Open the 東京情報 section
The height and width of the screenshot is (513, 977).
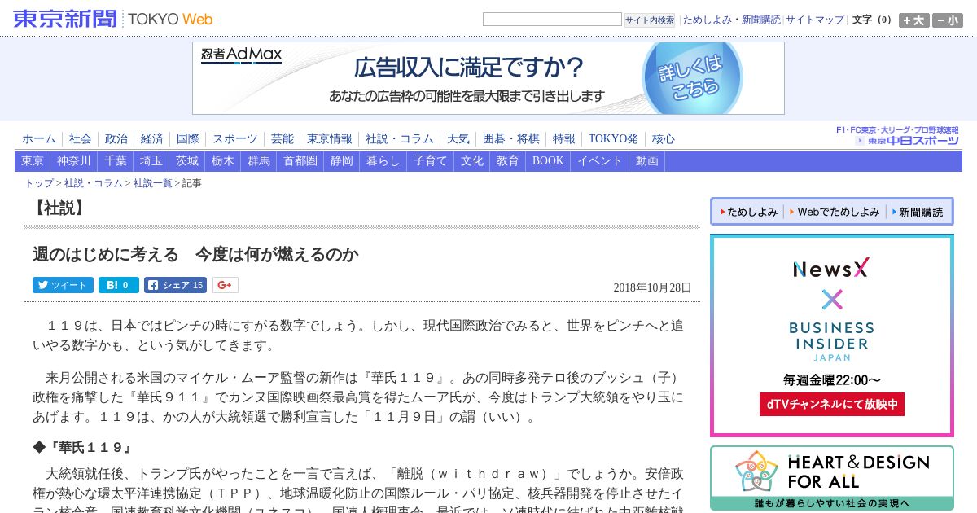pyautogui.click(x=330, y=139)
